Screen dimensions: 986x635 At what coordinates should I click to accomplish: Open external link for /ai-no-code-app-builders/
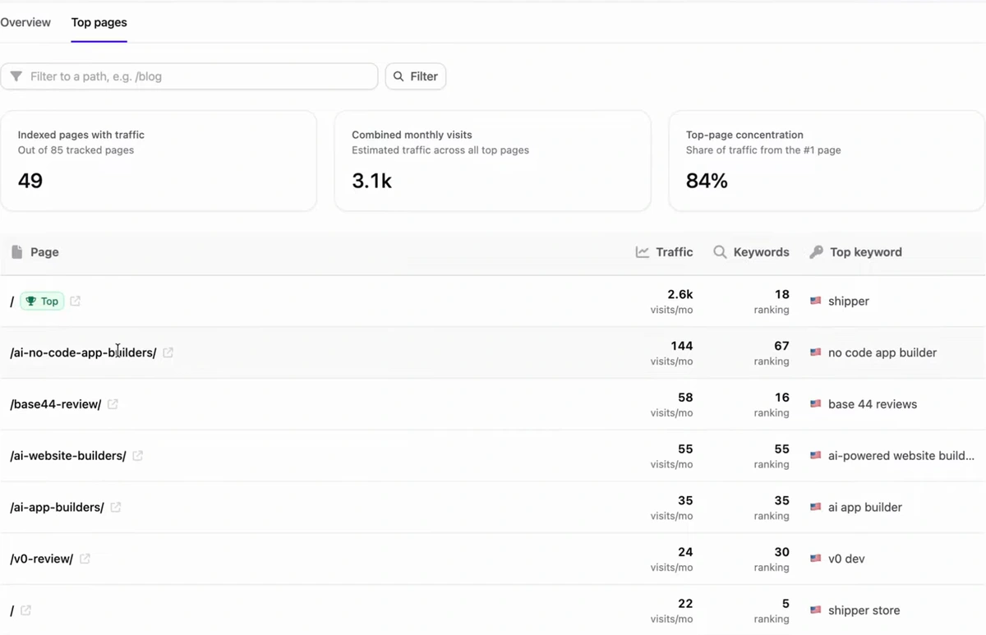pos(168,352)
